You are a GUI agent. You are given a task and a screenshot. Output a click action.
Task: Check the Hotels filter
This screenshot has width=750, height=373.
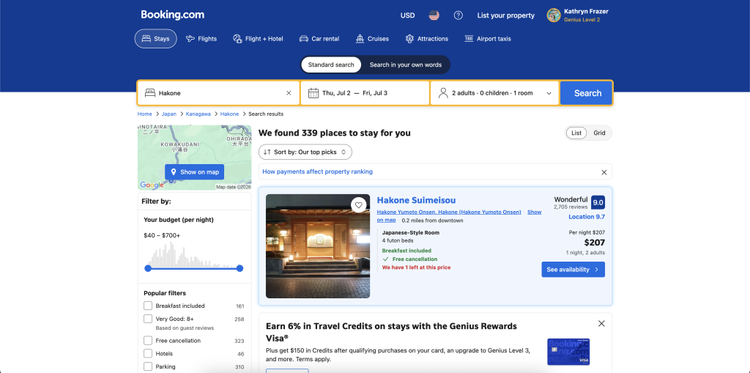click(x=148, y=353)
